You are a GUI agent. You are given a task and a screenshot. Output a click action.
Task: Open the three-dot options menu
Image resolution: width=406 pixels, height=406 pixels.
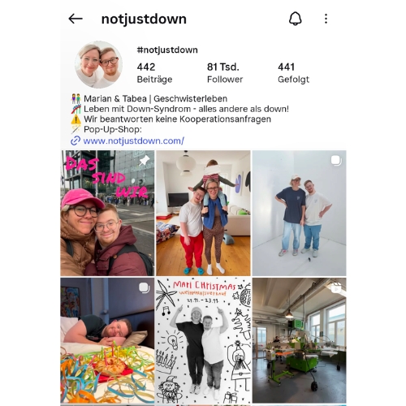(326, 19)
